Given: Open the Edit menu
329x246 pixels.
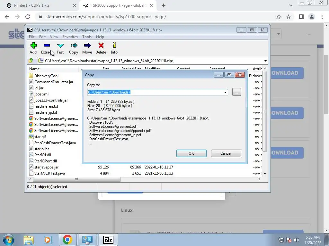Looking at the screenshot, I should tap(42, 37).
